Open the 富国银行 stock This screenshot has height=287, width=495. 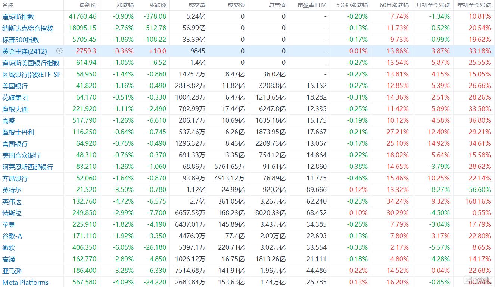(15, 144)
